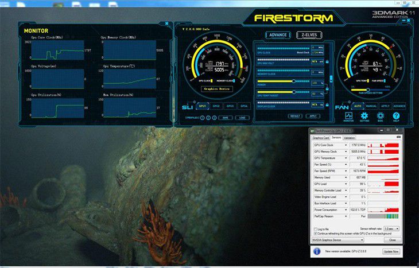Open the Sensor refresh rate dropdown

[x=391, y=229]
